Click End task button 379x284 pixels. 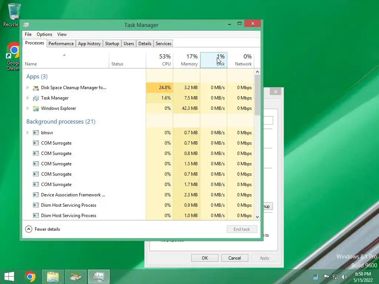[242, 229]
